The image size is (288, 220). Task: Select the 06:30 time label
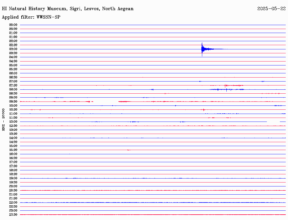click(13, 77)
